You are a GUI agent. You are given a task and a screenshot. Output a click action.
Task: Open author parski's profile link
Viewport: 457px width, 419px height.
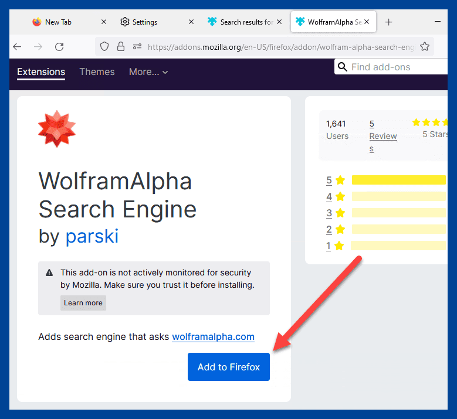92,236
